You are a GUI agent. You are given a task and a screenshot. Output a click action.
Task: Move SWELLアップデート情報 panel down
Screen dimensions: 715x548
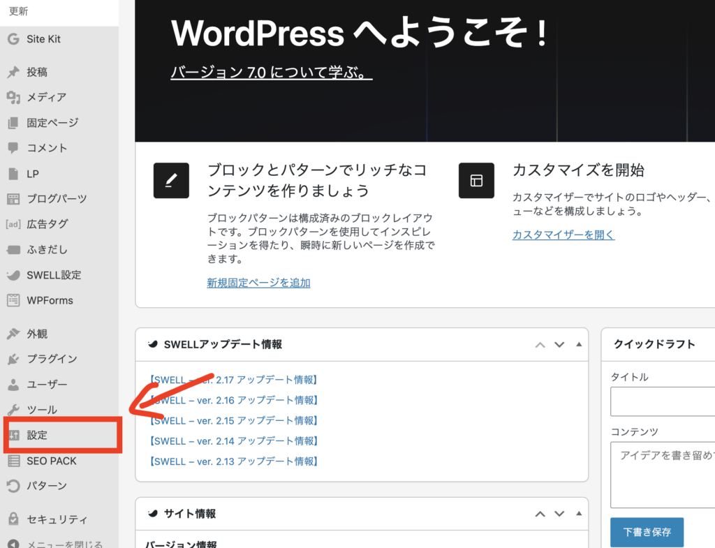[x=559, y=345]
